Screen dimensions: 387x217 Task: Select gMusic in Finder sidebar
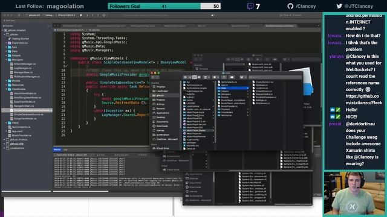(x=160, y=95)
